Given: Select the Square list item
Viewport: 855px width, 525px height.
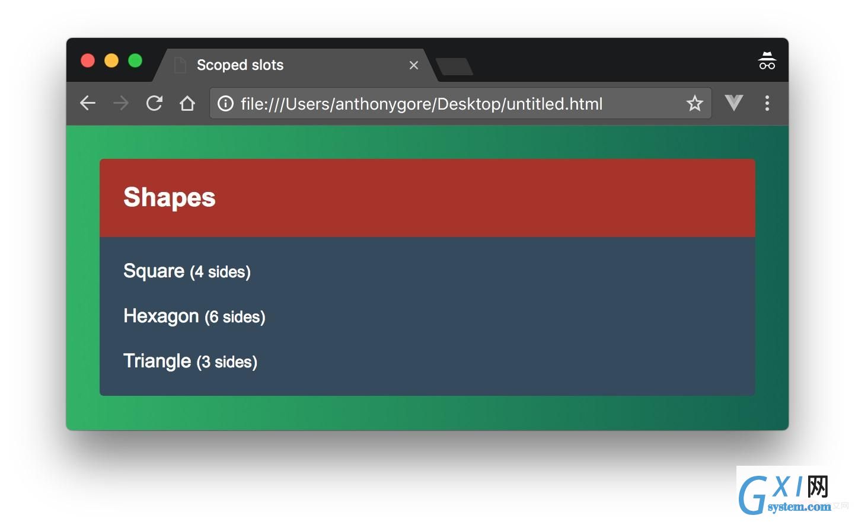Looking at the screenshot, I should [x=187, y=271].
